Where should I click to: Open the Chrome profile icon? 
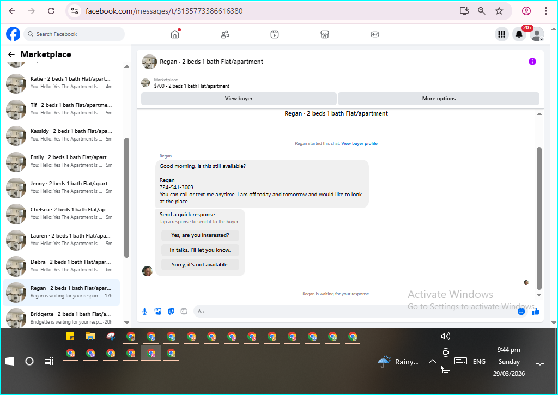[x=526, y=11]
